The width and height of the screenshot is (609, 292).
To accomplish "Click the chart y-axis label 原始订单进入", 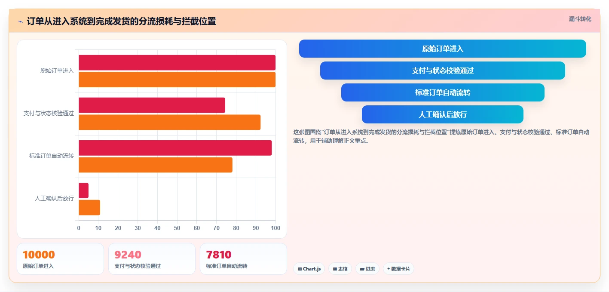I will 57,71.
